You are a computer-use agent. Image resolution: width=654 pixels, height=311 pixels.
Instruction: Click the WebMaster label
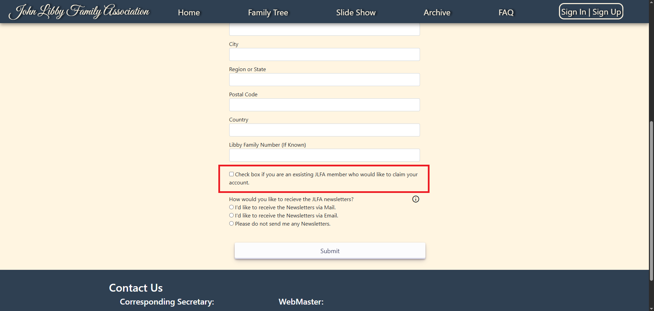pyautogui.click(x=301, y=302)
